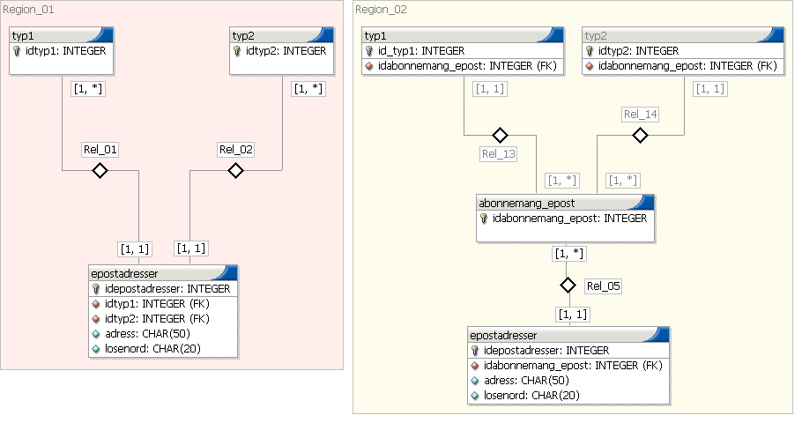The width and height of the screenshot is (802, 423).
Task: Click key icon of idepostadresser in Region_01
Action: click(x=96, y=289)
